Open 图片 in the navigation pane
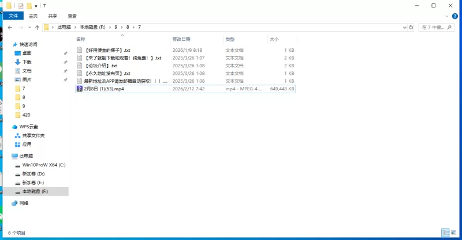Viewport: 462px width, 240px height. coord(27,79)
